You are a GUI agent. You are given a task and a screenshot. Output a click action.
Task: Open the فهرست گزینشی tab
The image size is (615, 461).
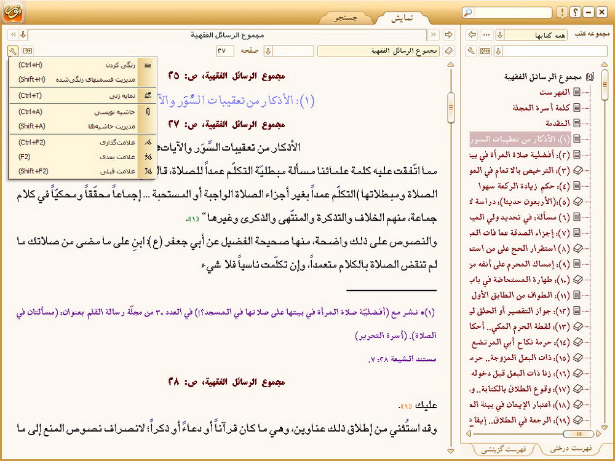[x=503, y=449]
